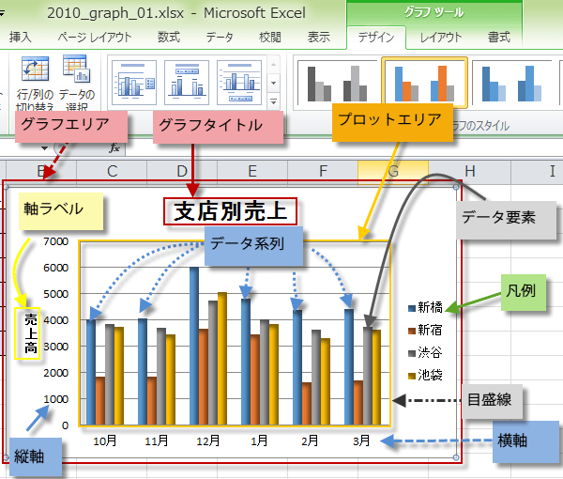Viewport: 563px width, 479px height.
Task: Expand the chart layouts gallery more arrow
Action: pos(274,101)
